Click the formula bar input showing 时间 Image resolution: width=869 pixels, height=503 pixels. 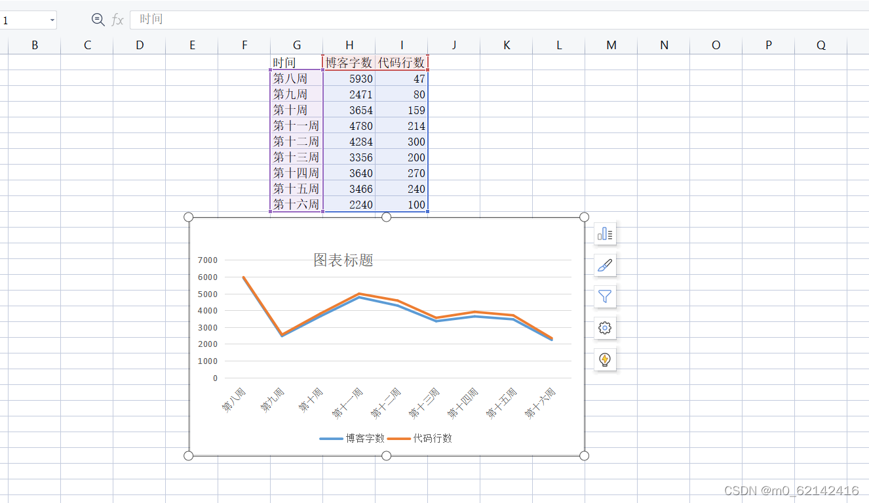coord(499,20)
